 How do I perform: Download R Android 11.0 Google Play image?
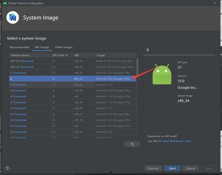point(20,90)
